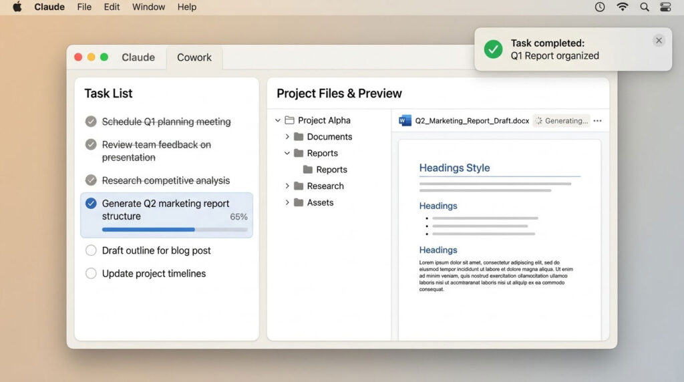Image resolution: width=684 pixels, height=382 pixels.
Task: Toggle Generate Q2 marketing report checkbox
Action: point(91,203)
